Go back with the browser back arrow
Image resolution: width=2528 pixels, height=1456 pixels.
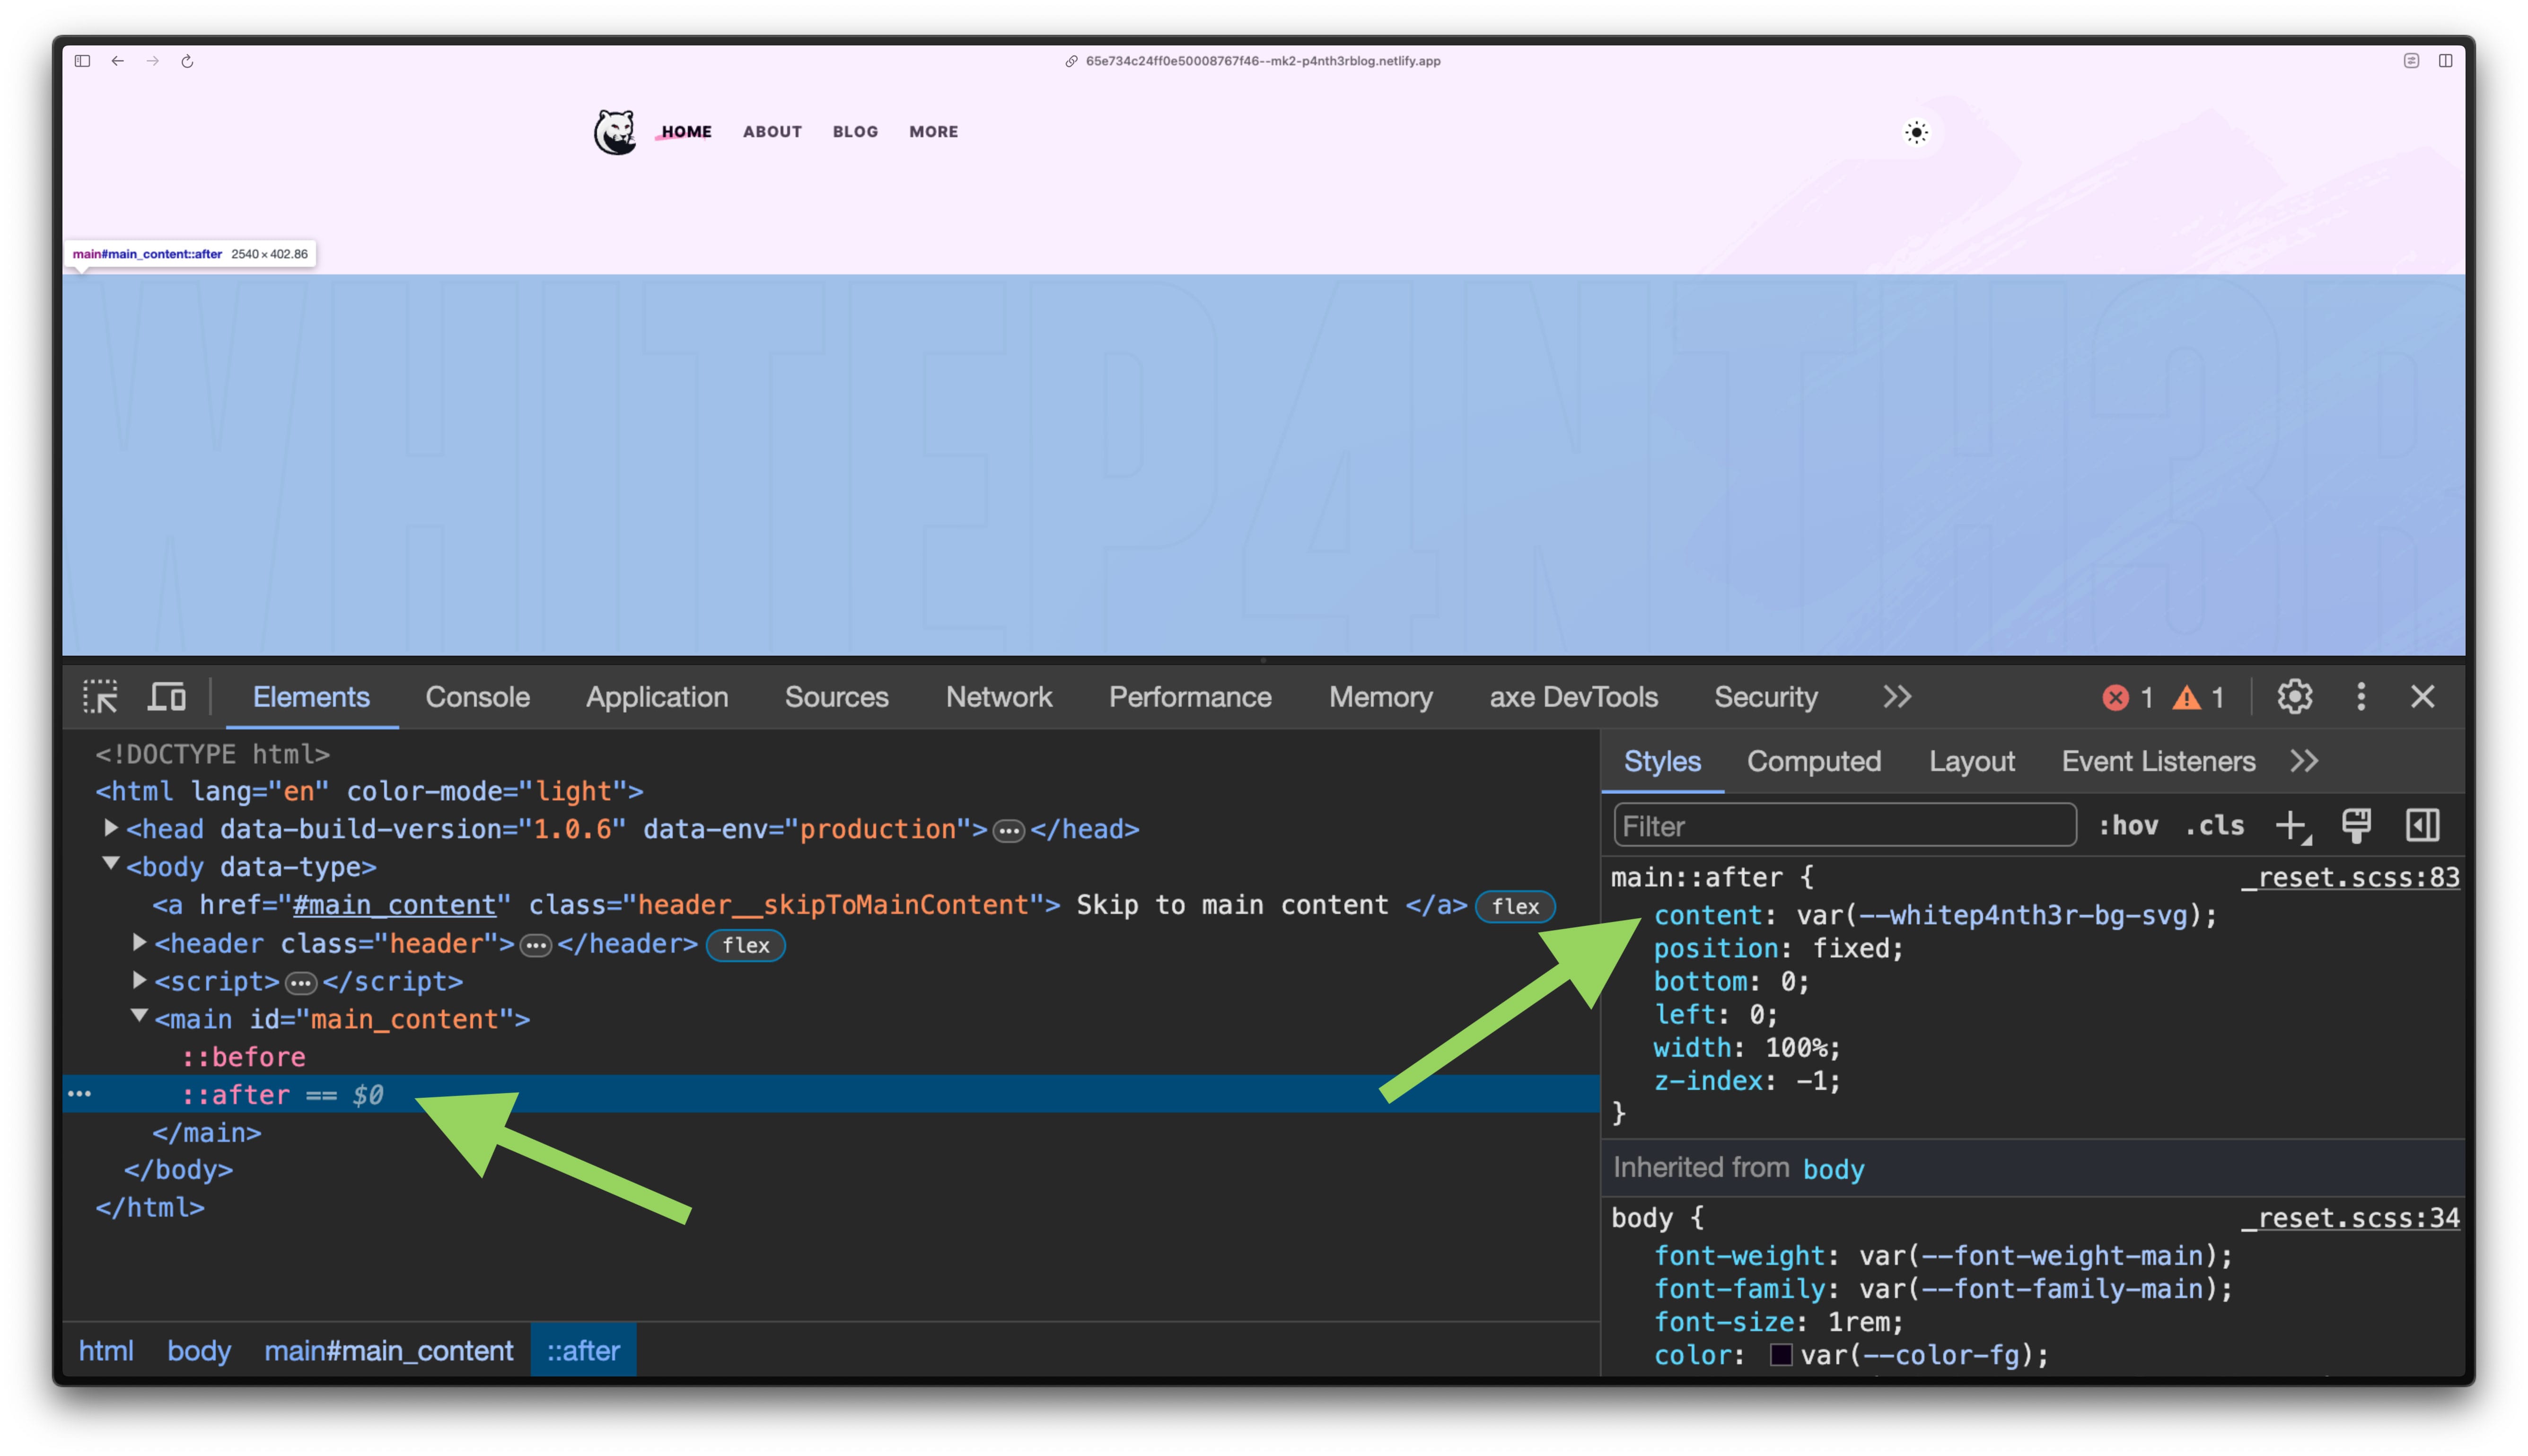click(118, 61)
